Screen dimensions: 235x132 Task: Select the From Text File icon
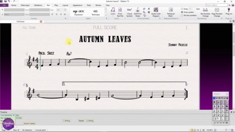[120, 12]
